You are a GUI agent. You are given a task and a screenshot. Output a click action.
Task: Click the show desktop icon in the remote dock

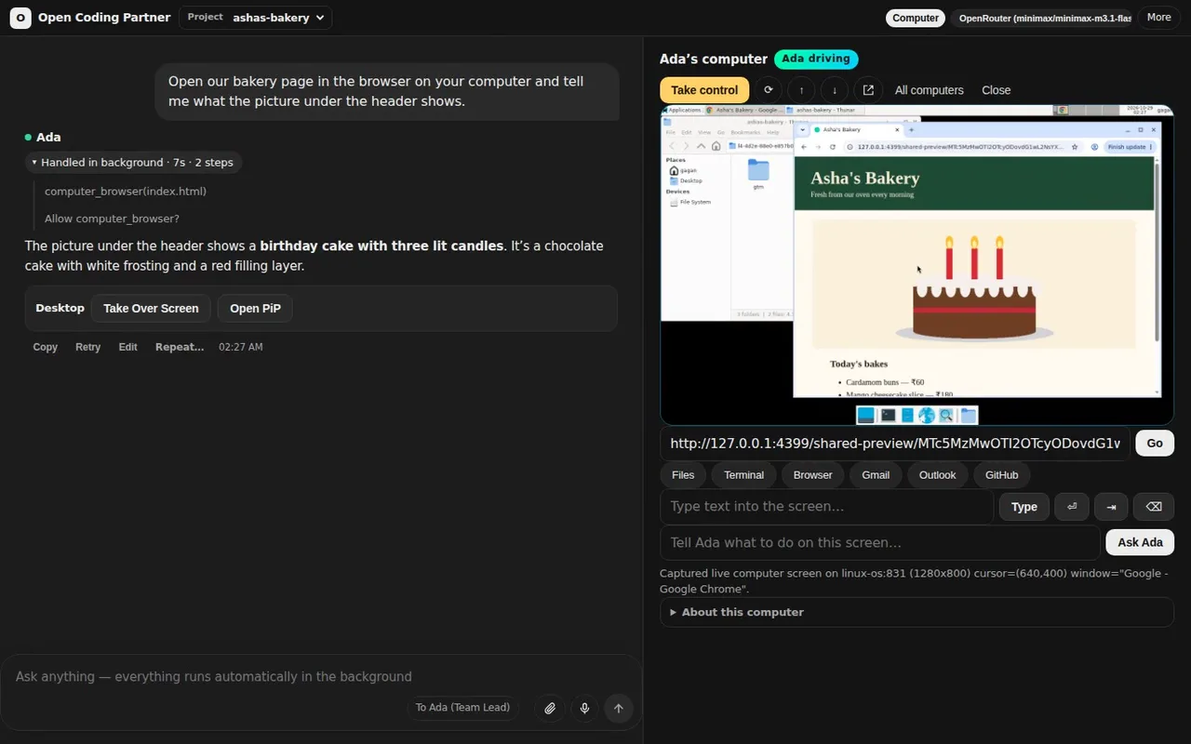866,415
